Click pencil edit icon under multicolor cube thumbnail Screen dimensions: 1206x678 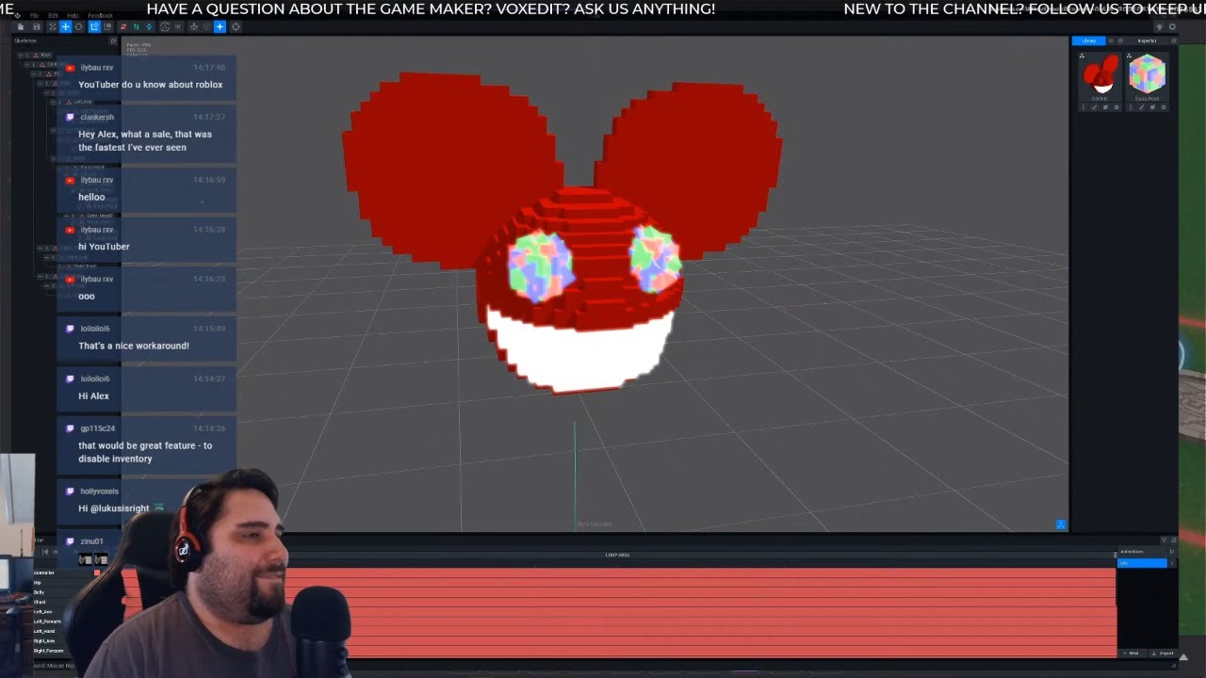coord(1142,107)
